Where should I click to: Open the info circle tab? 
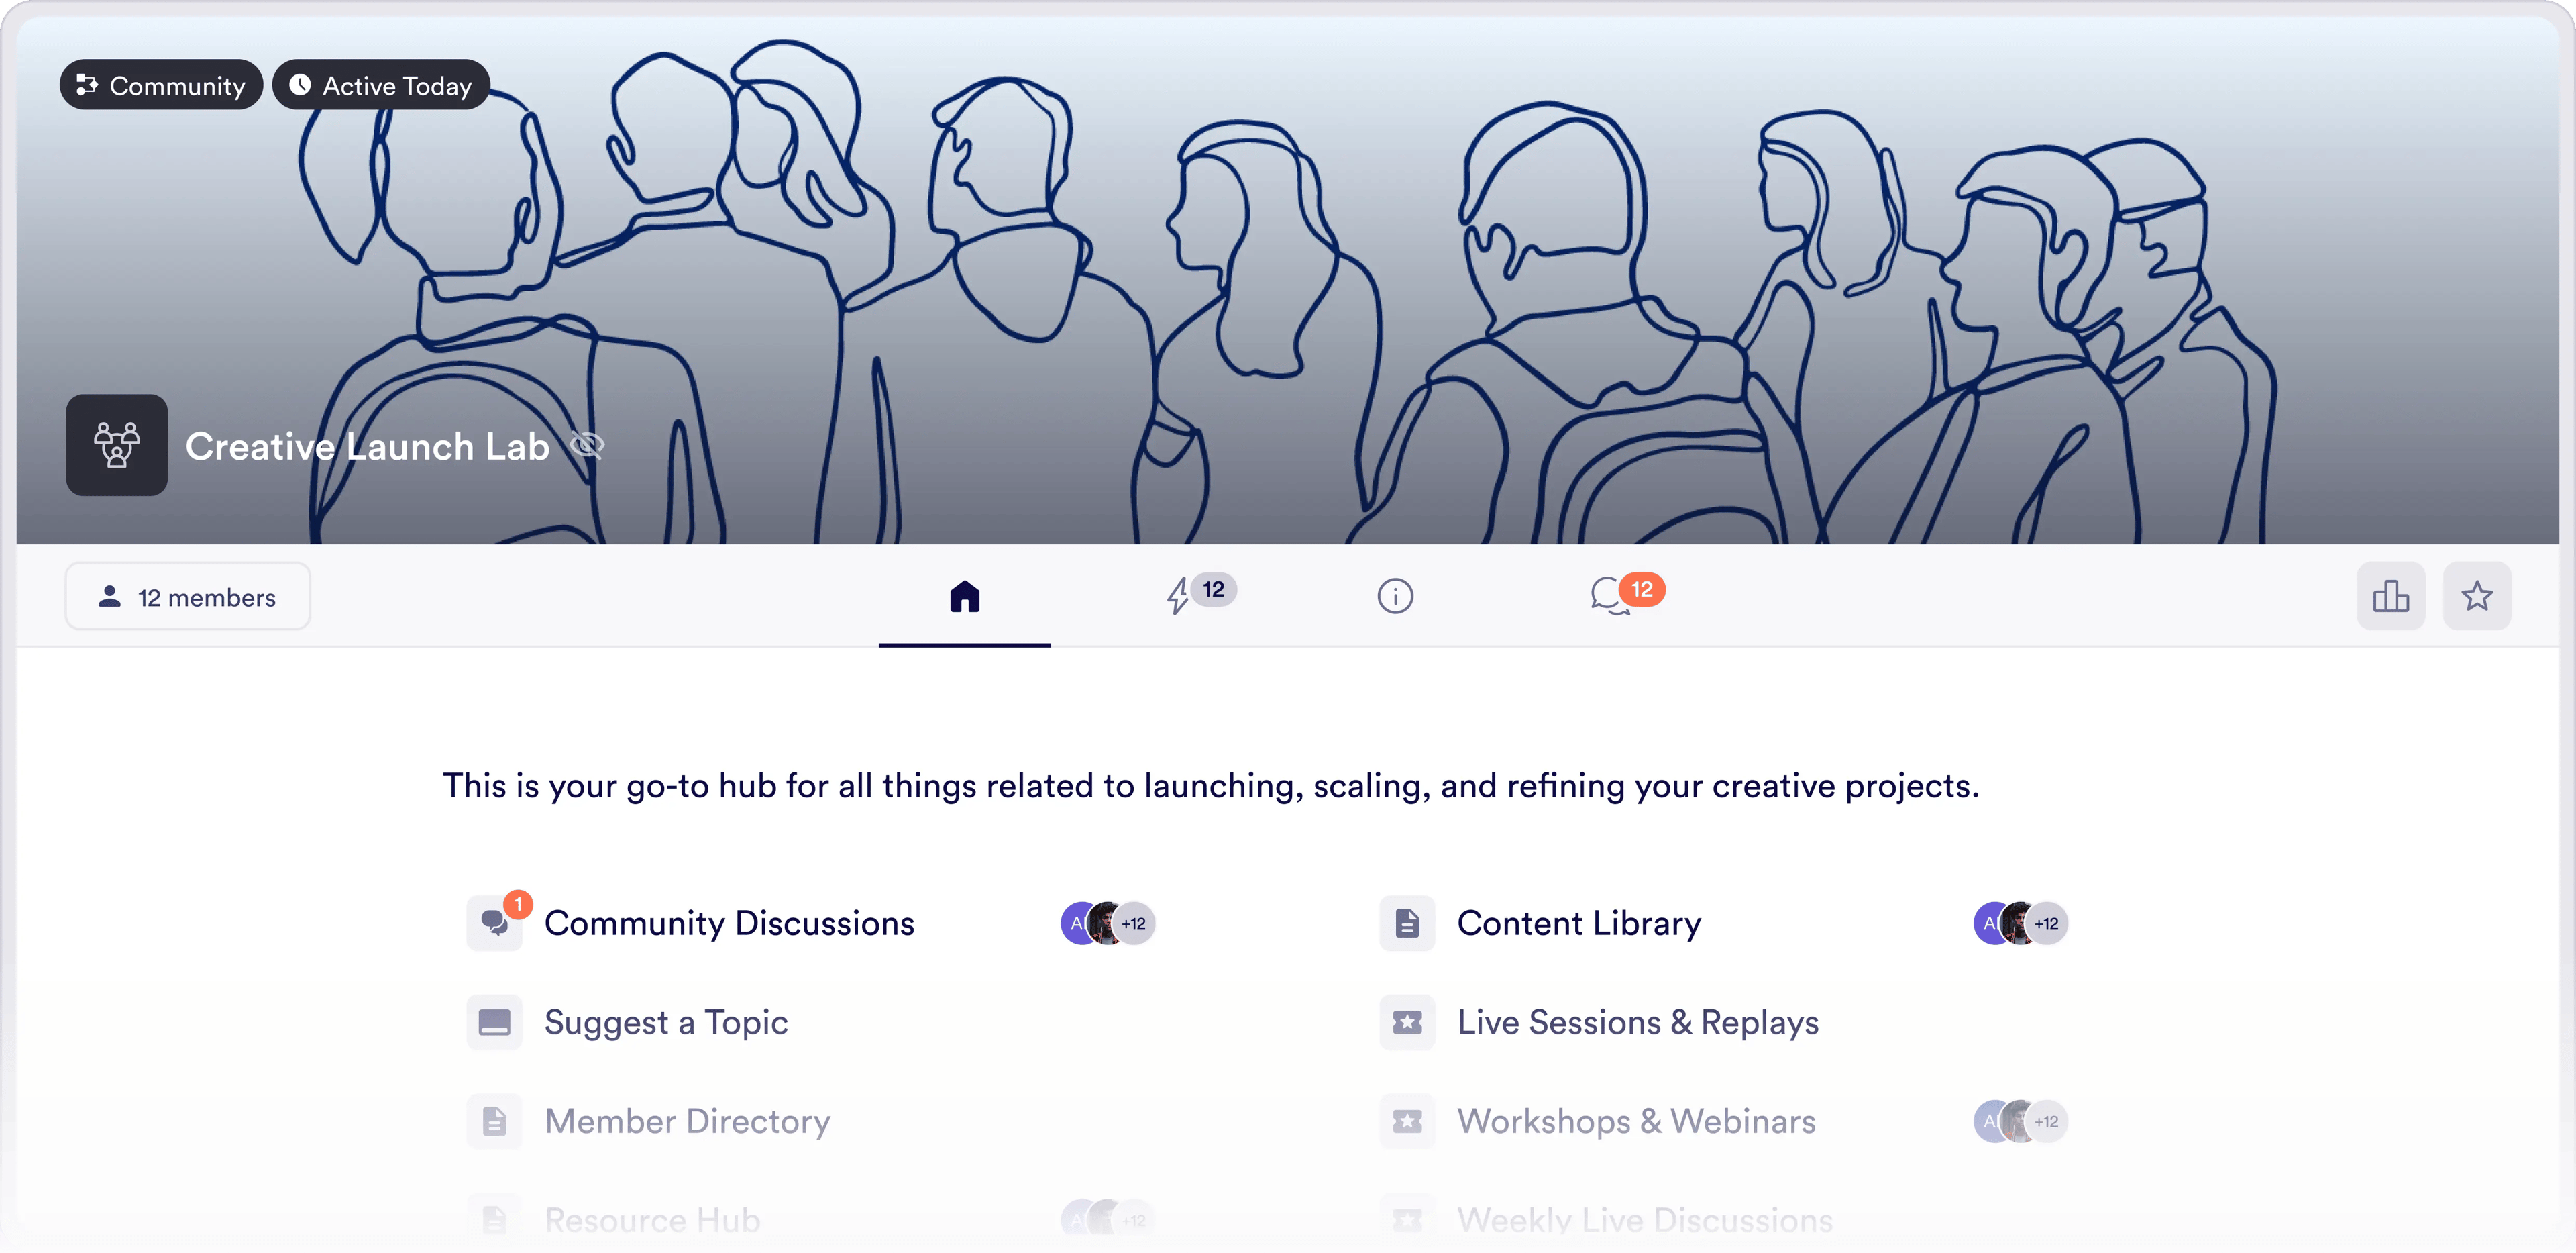point(1395,597)
